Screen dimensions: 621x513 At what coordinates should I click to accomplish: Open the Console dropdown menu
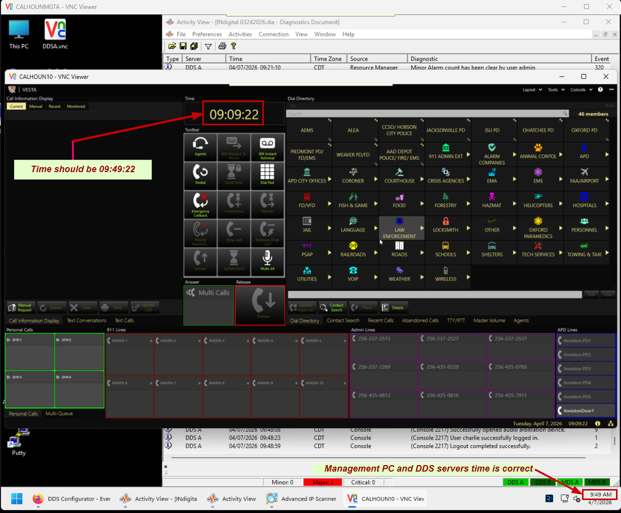(581, 90)
